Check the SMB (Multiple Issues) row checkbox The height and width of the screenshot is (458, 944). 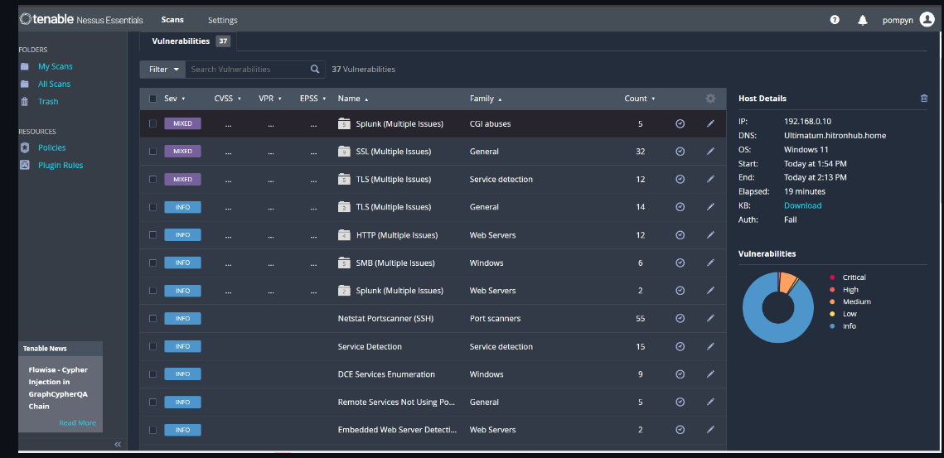[x=153, y=263]
